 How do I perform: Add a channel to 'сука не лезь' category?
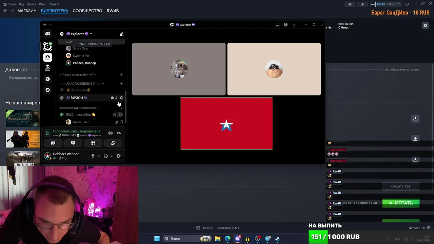coord(121,75)
